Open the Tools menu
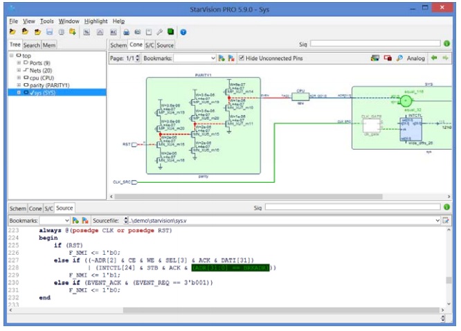The image size is (461, 331). 47,21
